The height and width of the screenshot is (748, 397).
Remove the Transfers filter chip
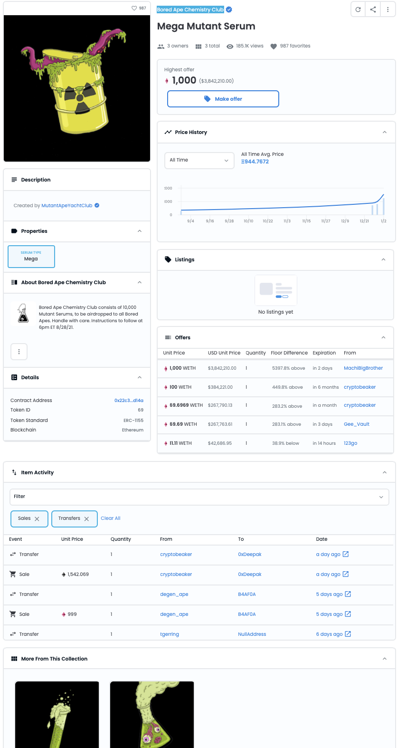tap(86, 519)
